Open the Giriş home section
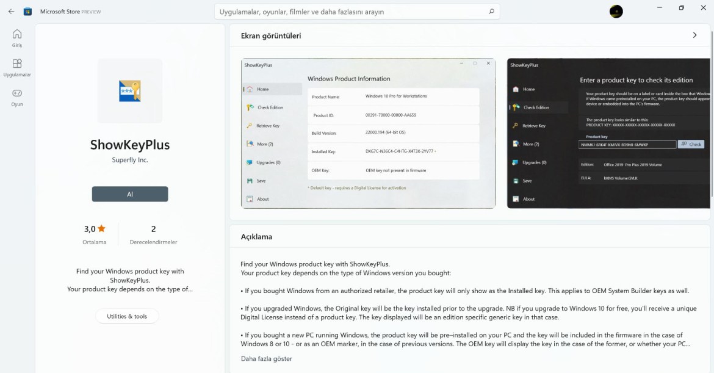This screenshot has width=714, height=373. (17, 38)
